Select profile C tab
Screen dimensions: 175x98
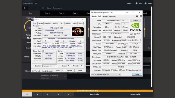pos(27,94)
